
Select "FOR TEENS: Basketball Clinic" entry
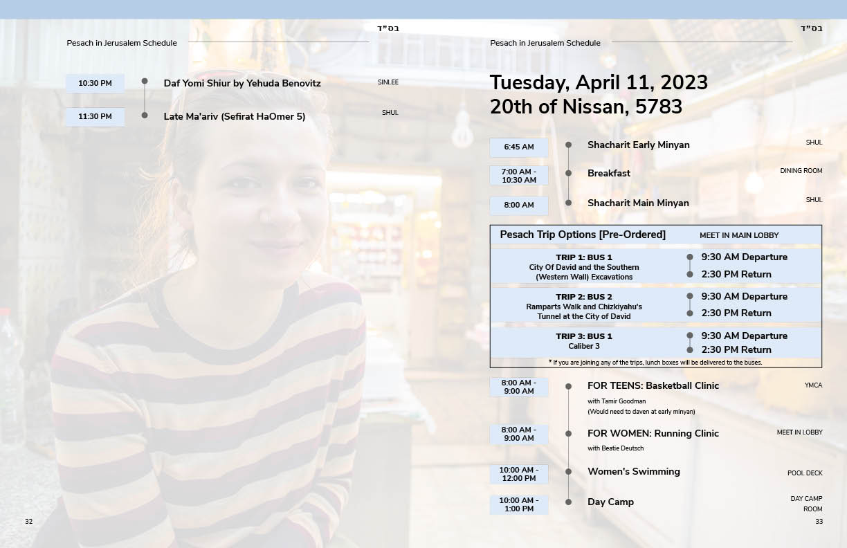click(x=653, y=385)
